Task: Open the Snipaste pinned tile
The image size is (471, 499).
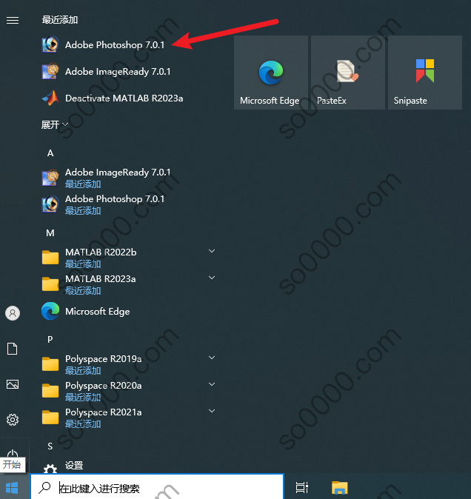Action: tap(425, 73)
